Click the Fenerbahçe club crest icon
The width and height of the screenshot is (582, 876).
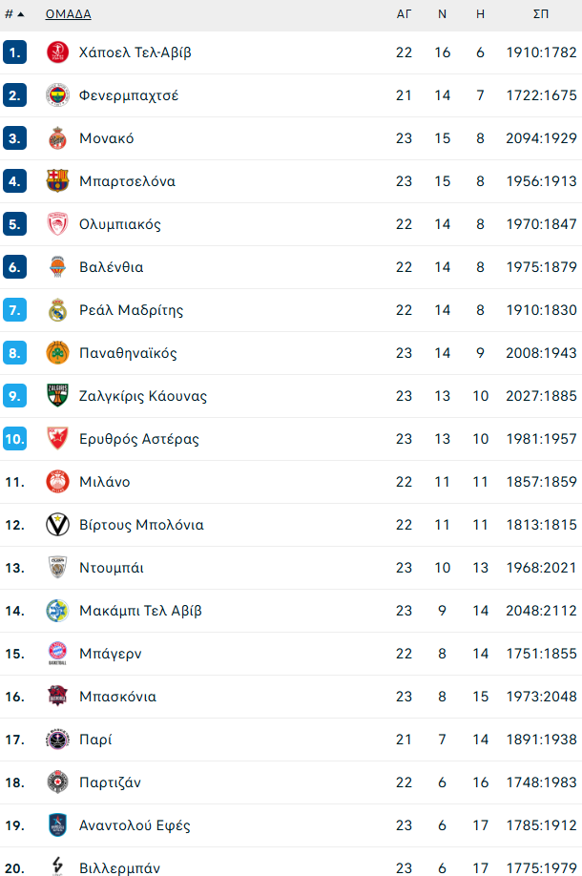[x=57, y=95]
